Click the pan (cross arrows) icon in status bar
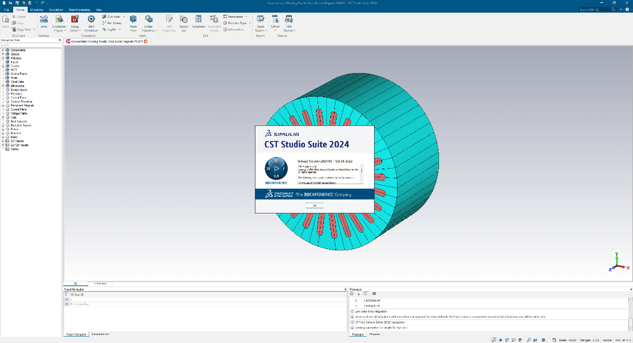The image size is (633, 343). tap(501, 340)
